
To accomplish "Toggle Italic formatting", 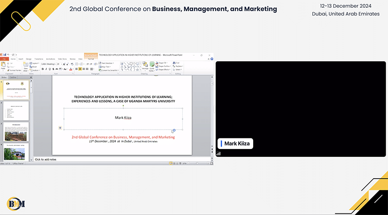I will coord(47,69).
